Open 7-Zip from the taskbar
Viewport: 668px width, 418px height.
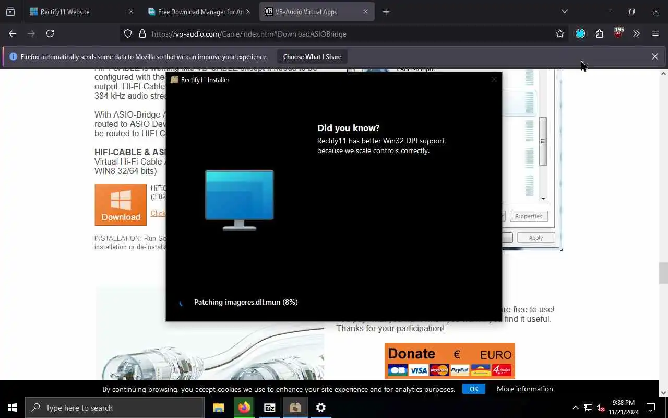(270, 408)
